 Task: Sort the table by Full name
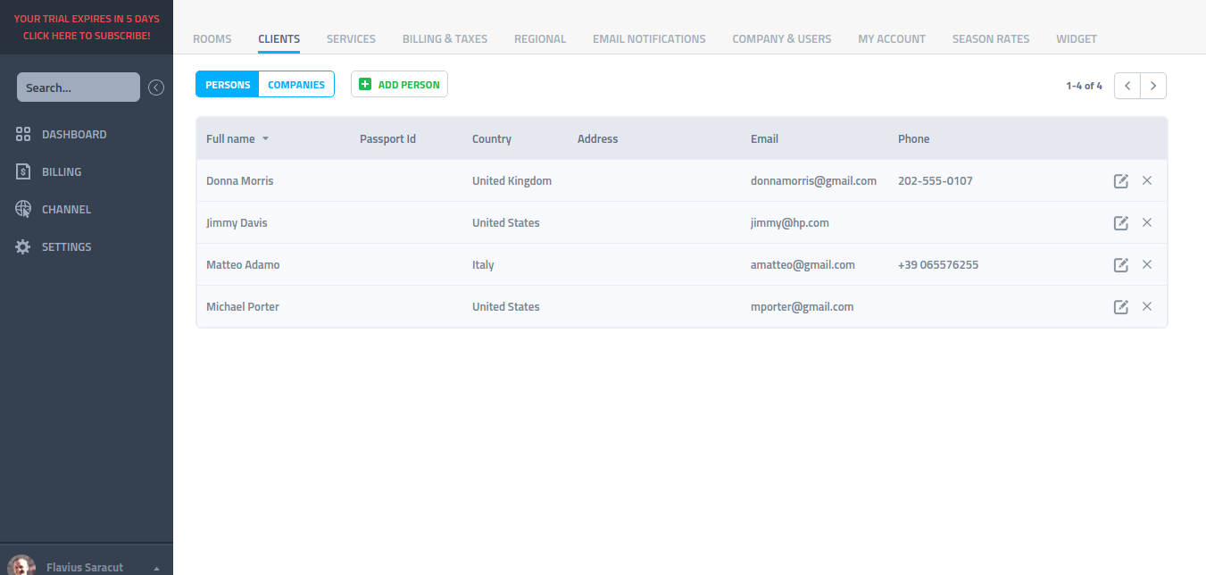click(237, 139)
